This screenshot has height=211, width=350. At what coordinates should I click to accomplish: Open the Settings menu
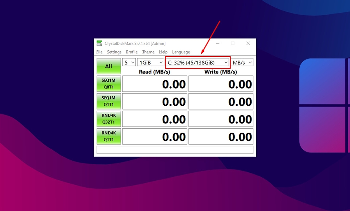tap(114, 52)
